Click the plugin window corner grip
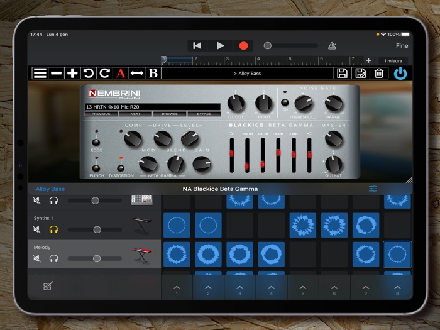 pos(409,180)
